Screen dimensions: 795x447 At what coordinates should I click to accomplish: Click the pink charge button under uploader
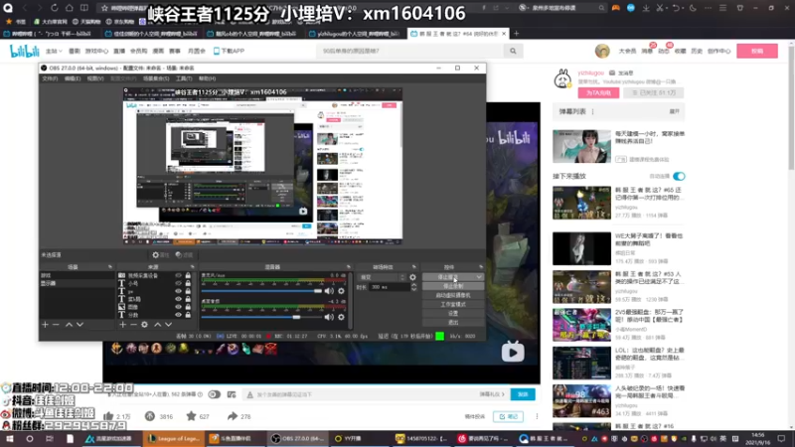click(598, 92)
